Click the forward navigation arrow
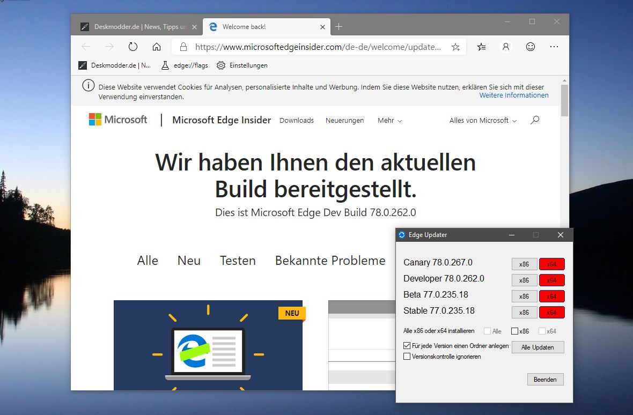Screen dimensions: 633x415 point(109,47)
